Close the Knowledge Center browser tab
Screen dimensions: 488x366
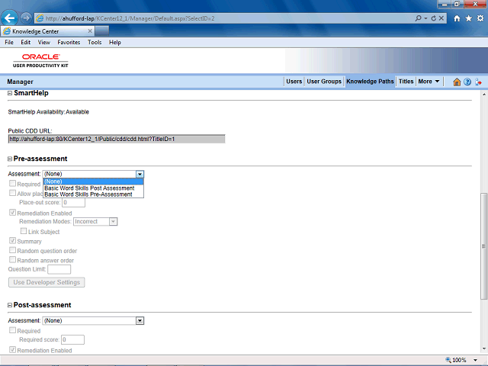(x=90, y=31)
